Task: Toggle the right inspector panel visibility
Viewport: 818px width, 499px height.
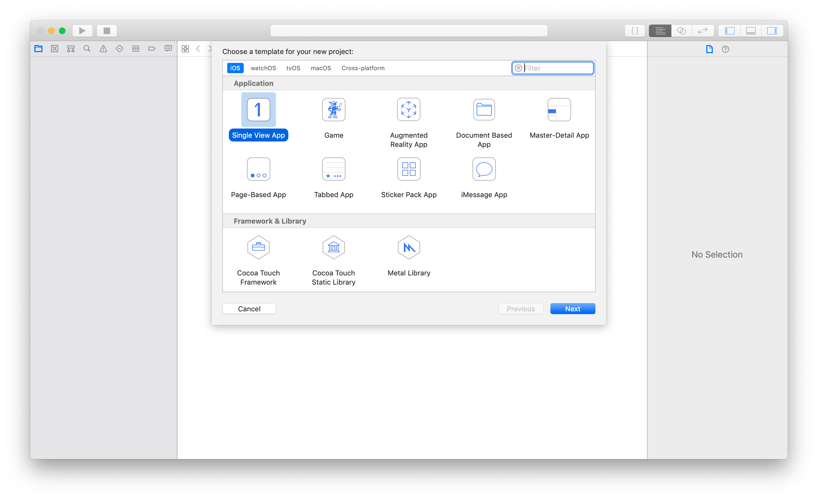Action: click(x=772, y=31)
